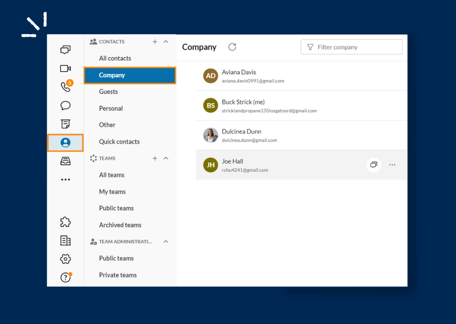Open the Archived teams list
This screenshot has height=324, width=456.
[120, 225]
